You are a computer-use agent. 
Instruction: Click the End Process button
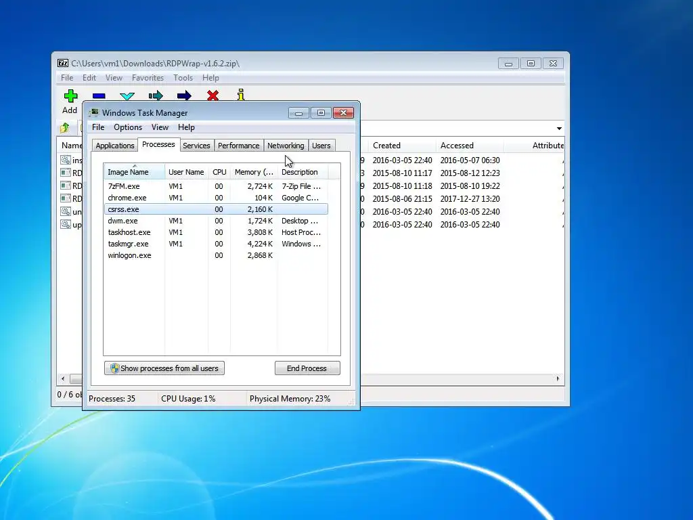tap(307, 368)
